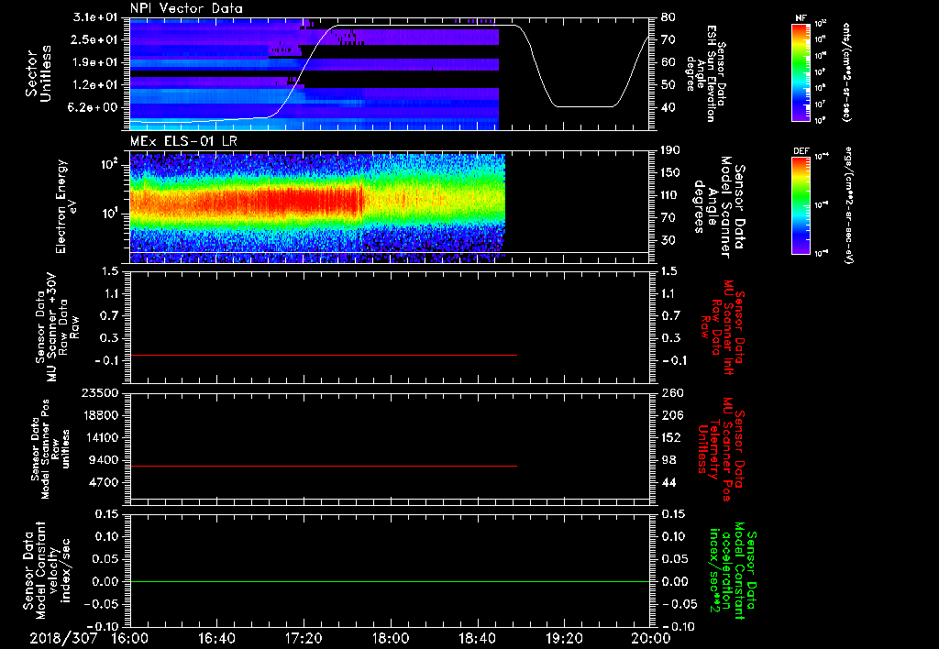Click the 18:40 time axis label
Screen dimensions: 939x649
pos(477,638)
